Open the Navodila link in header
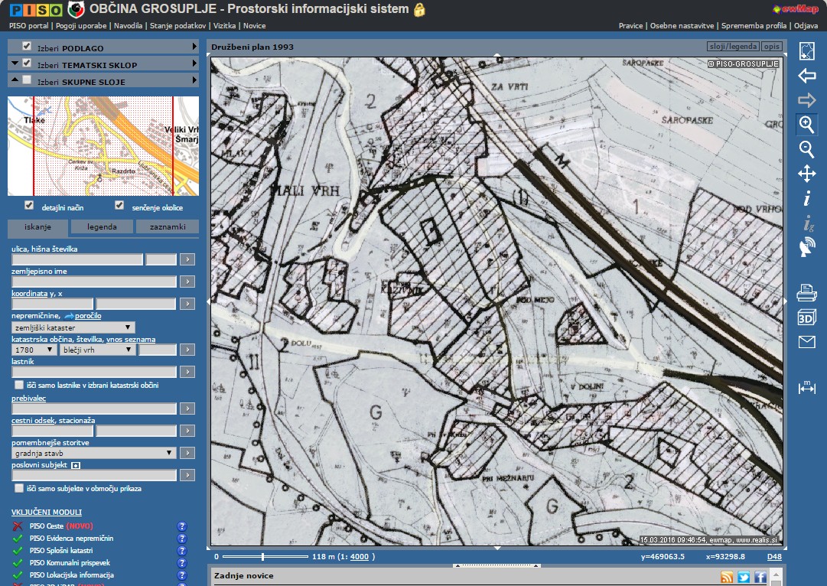The image size is (827, 586). [129, 25]
